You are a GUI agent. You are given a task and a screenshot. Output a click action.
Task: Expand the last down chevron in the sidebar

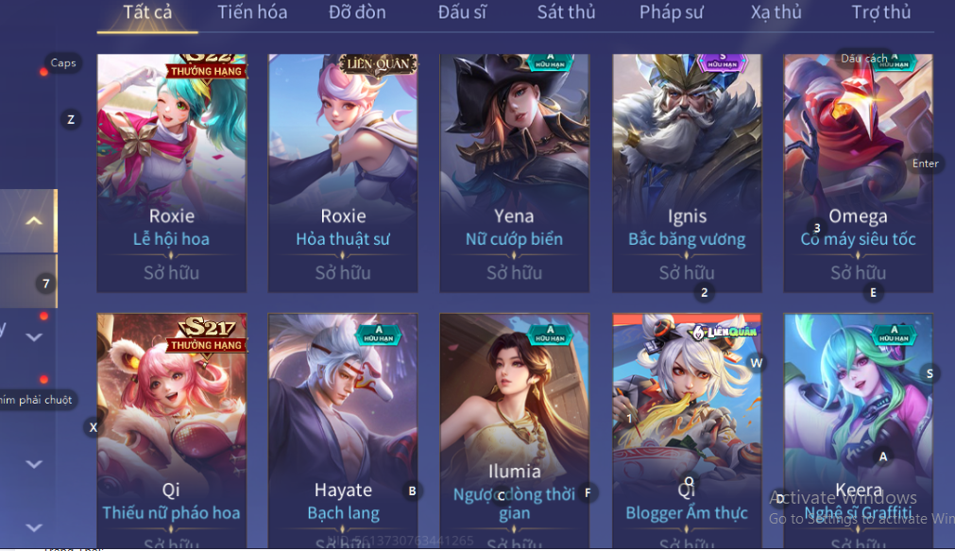coord(34,527)
